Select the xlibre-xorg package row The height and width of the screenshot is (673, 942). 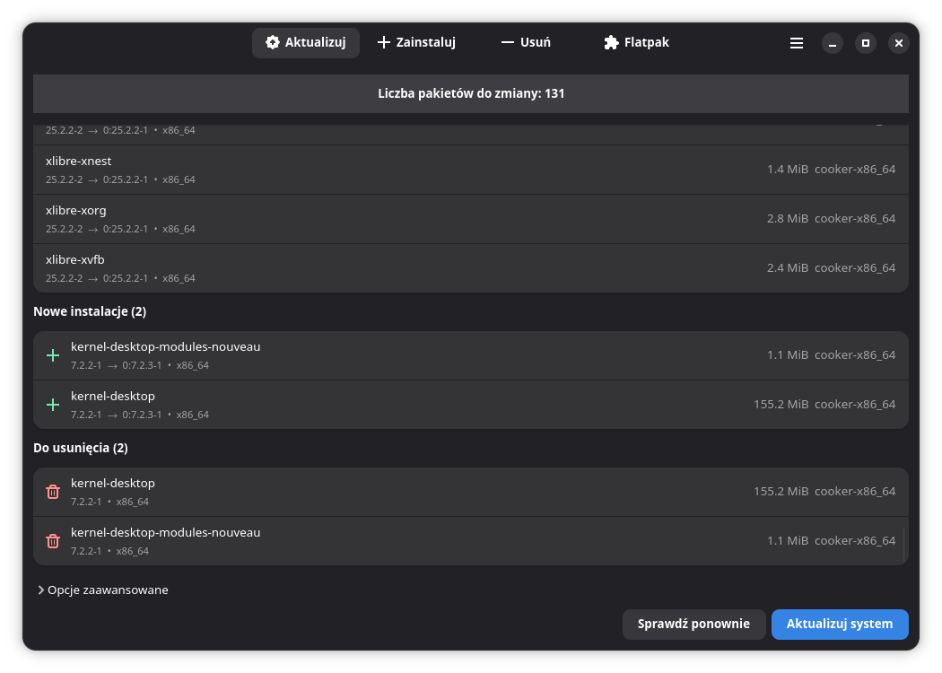click(x=470, y=219)
